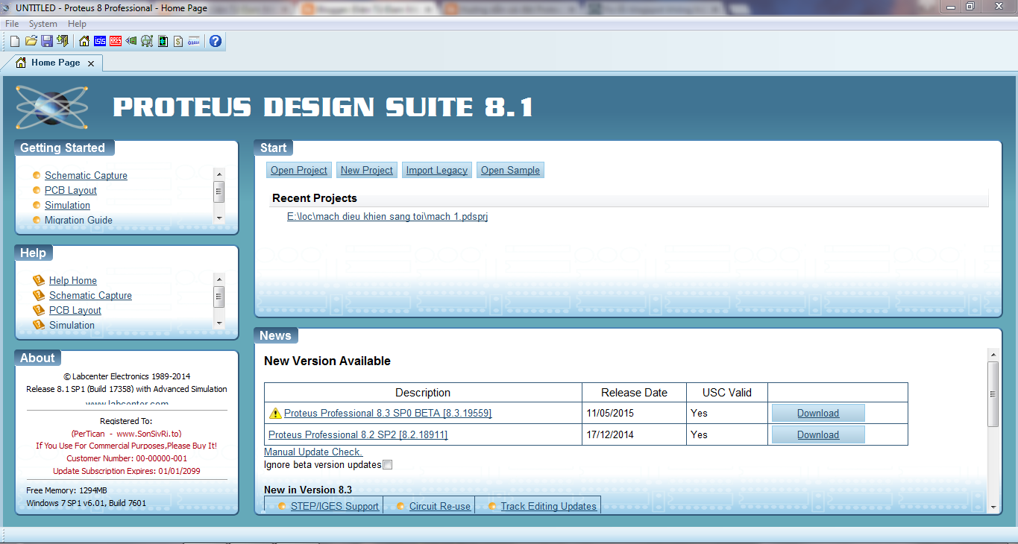The width and height of the screenshot is (1018, 544).
Task: Click the Customer Number text in About
Action: [x=127, y=458]
